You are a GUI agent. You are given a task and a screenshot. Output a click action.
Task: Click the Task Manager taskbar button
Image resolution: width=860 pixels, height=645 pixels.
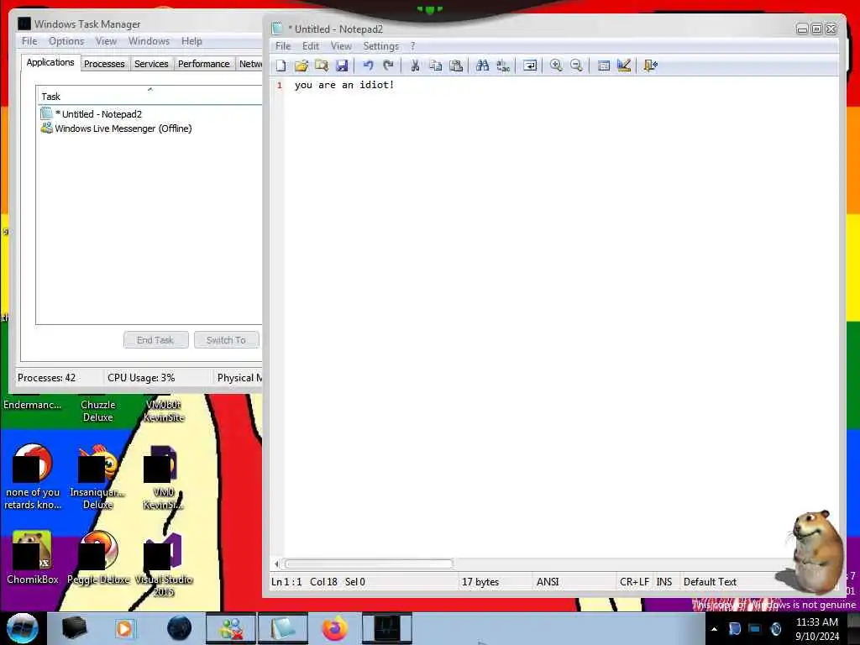tap(387, 628)
